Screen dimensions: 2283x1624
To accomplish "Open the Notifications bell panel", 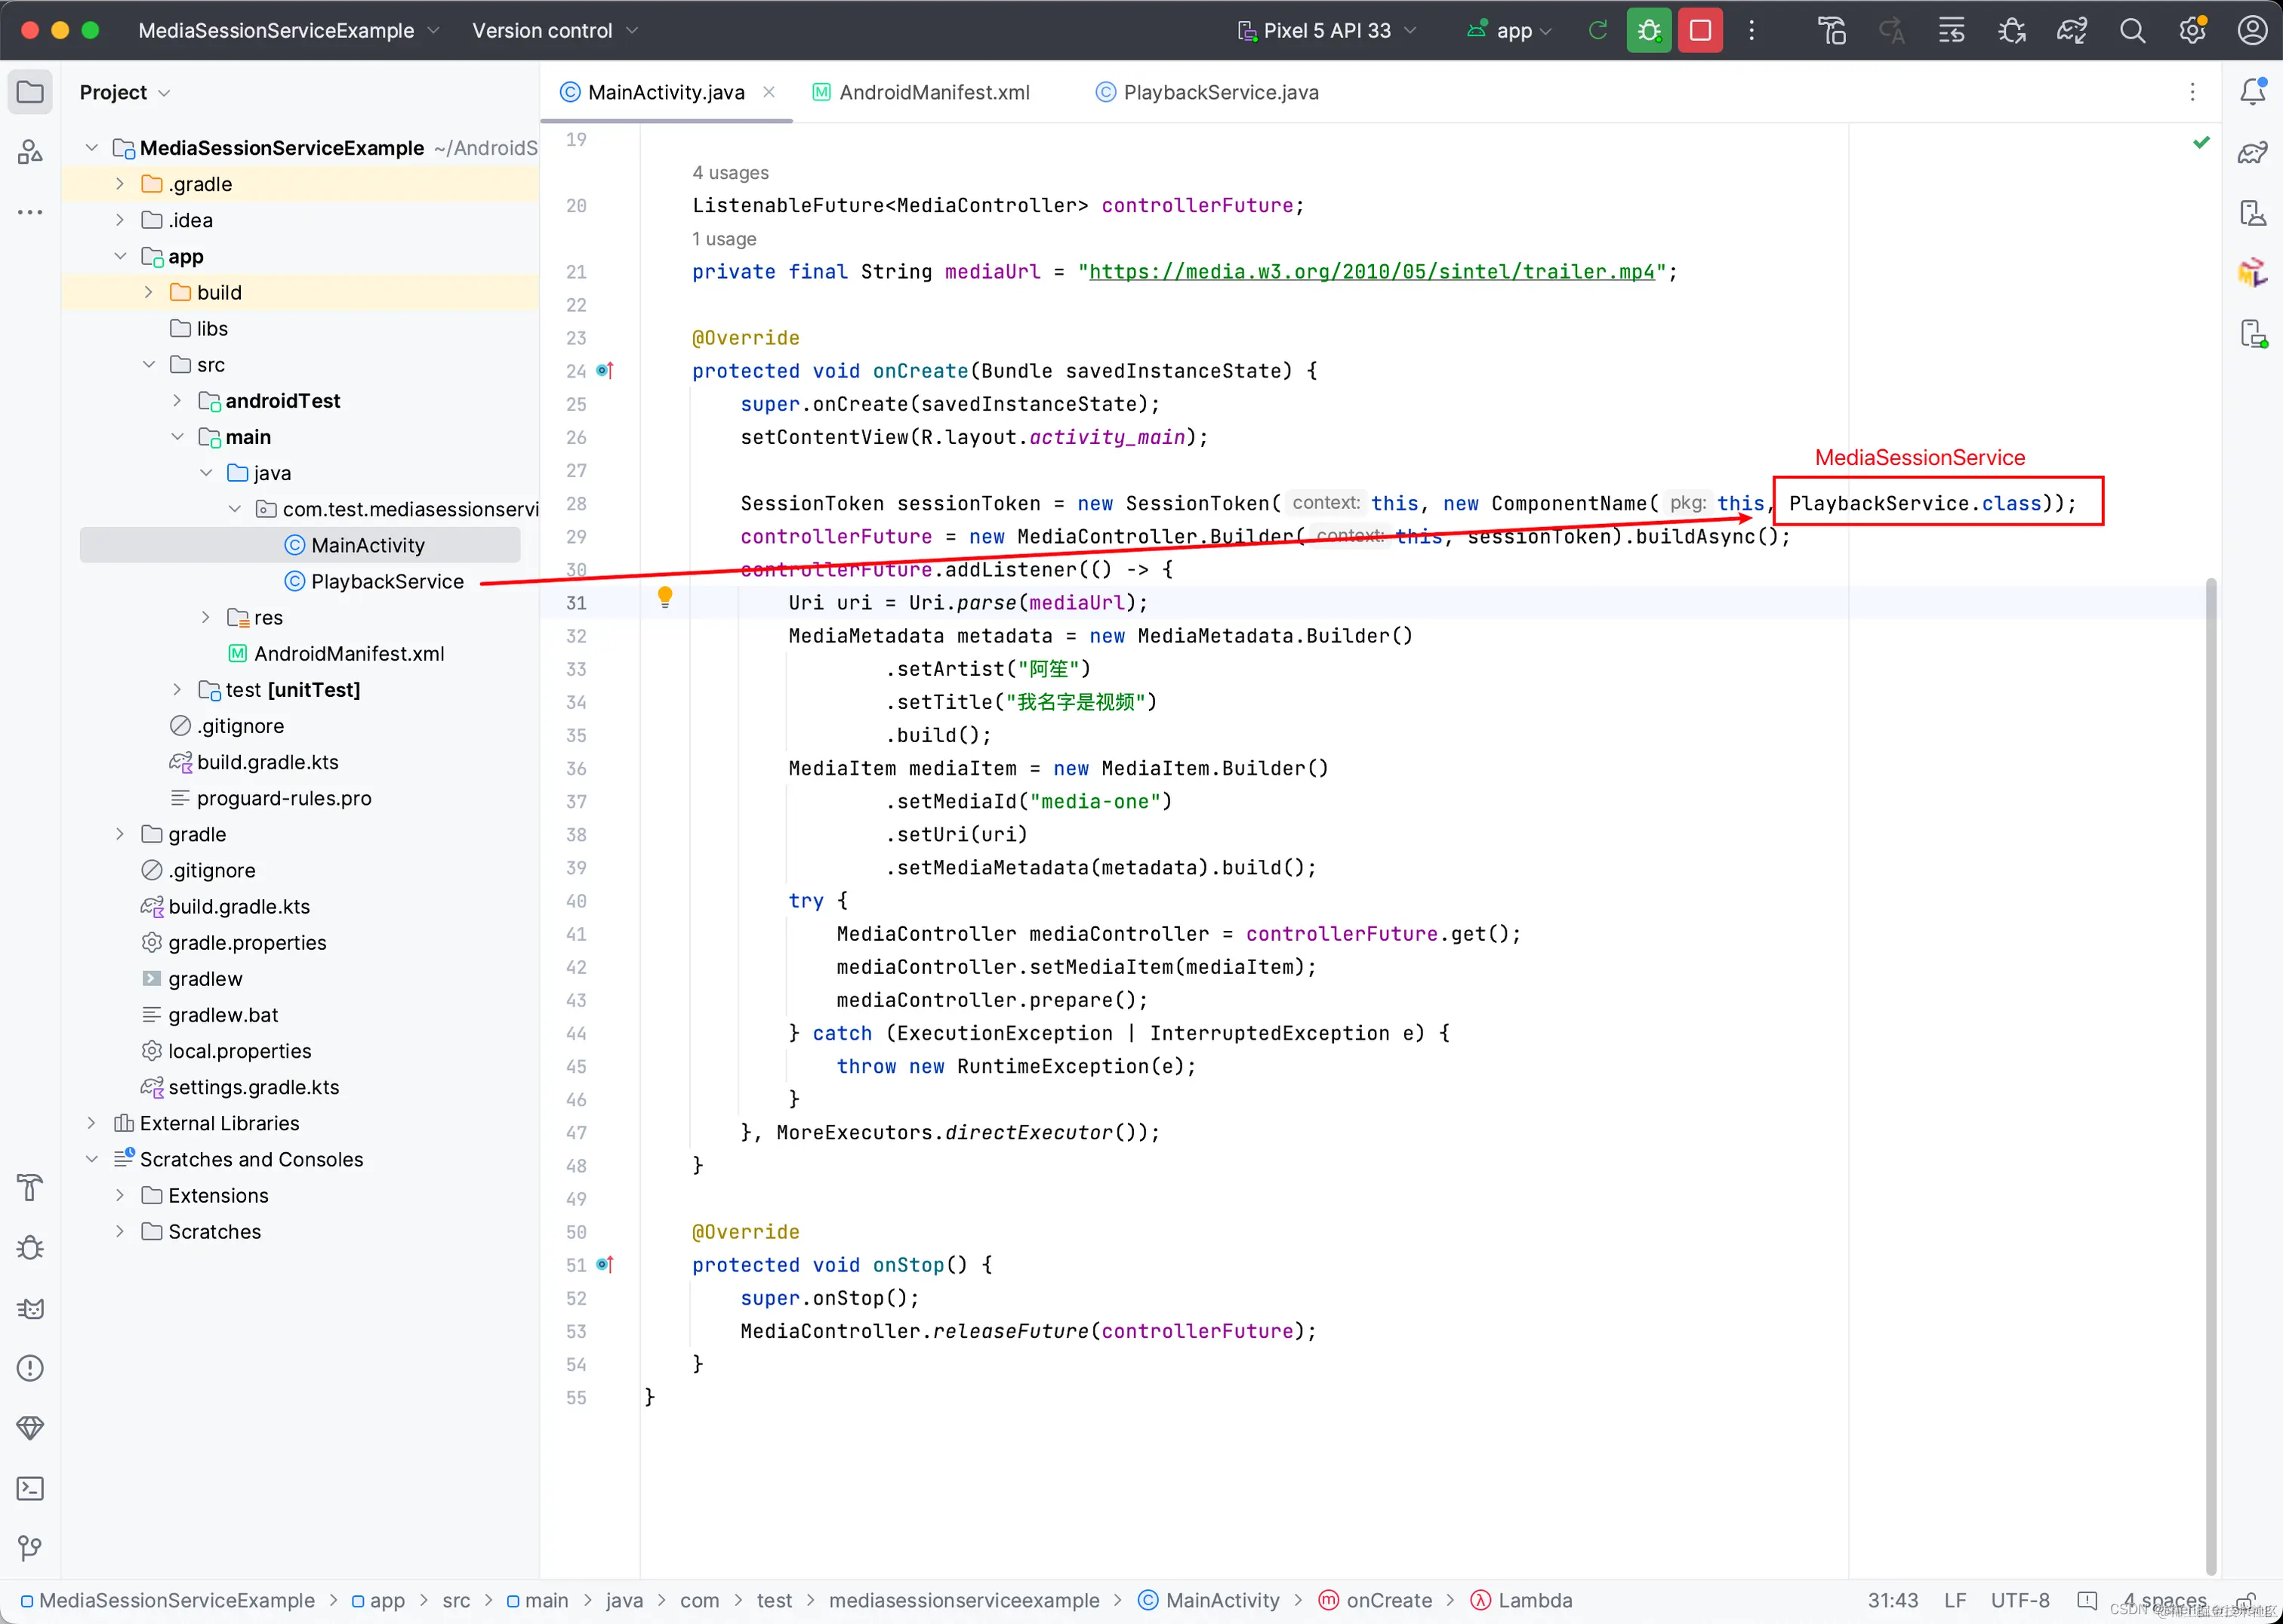I will (x=2252, y=92).
